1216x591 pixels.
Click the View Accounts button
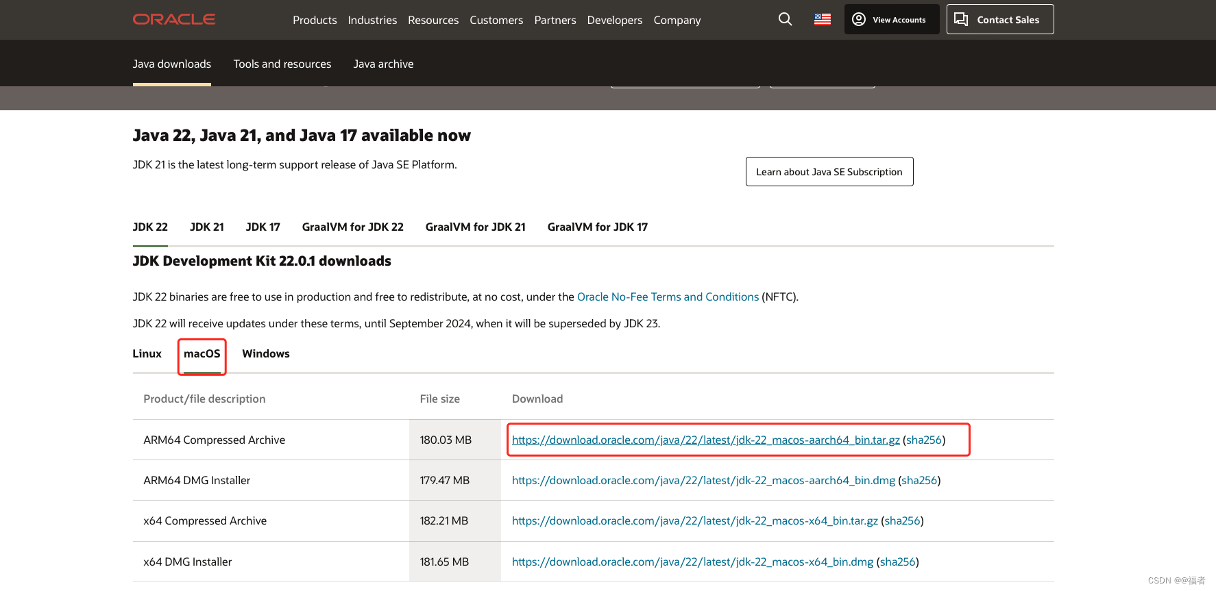(892, 19)
